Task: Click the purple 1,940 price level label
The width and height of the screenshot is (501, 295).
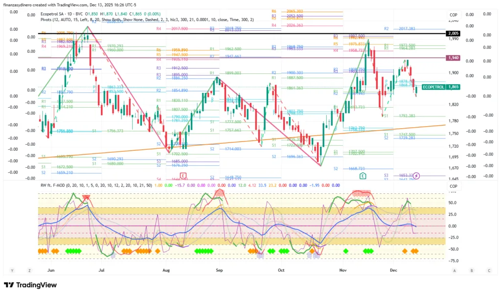Action: click(x=453, y=58)
